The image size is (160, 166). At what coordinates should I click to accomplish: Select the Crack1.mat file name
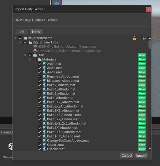[56, 145]
